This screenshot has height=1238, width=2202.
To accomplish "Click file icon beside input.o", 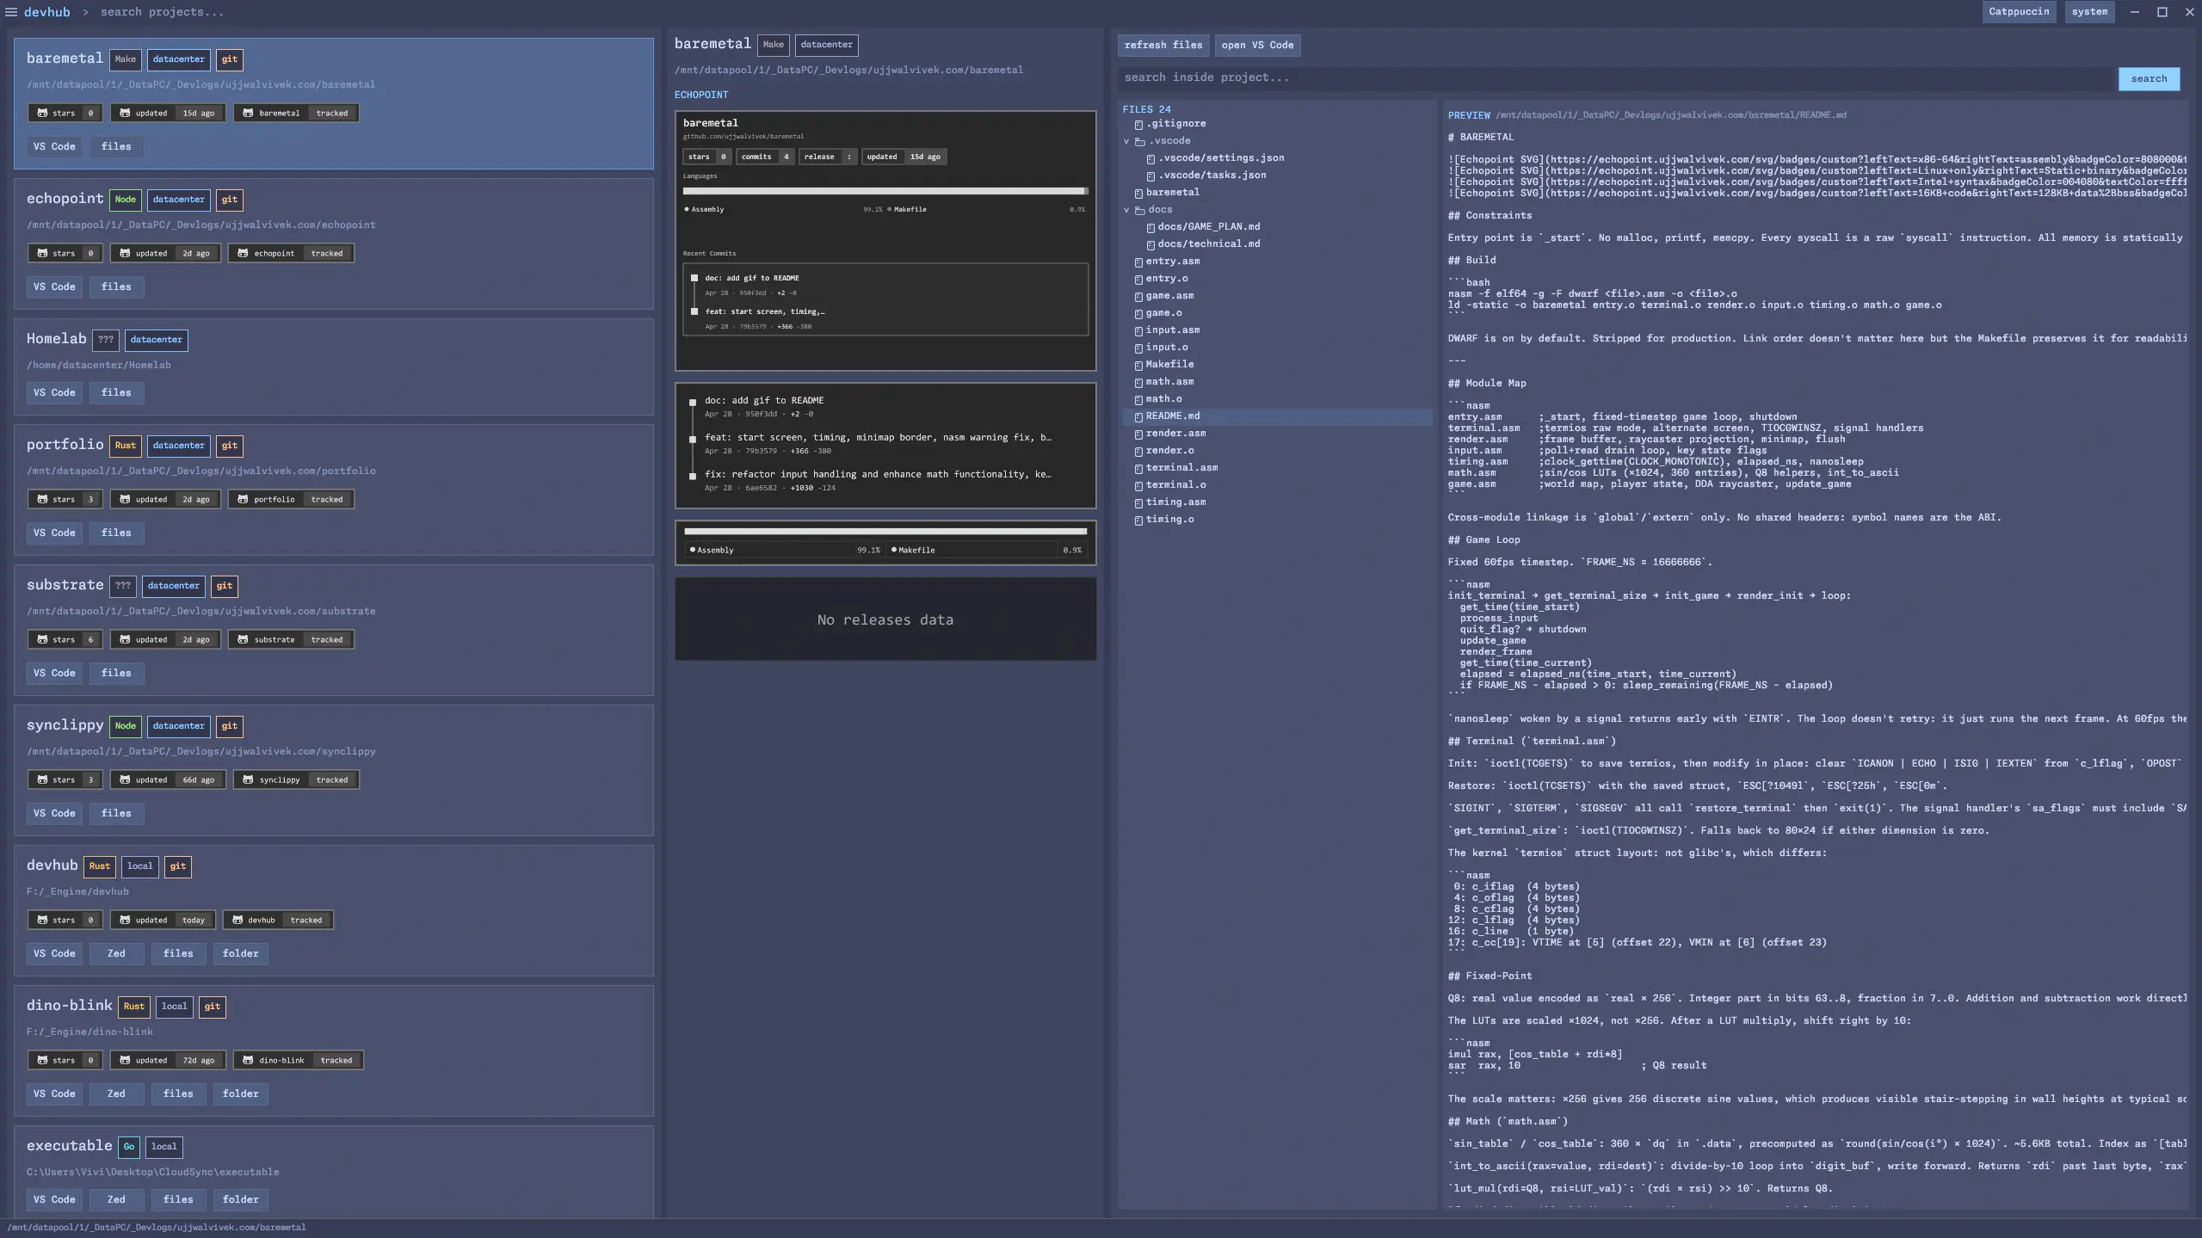I will pyautogui.click(x=1138, y=348).
